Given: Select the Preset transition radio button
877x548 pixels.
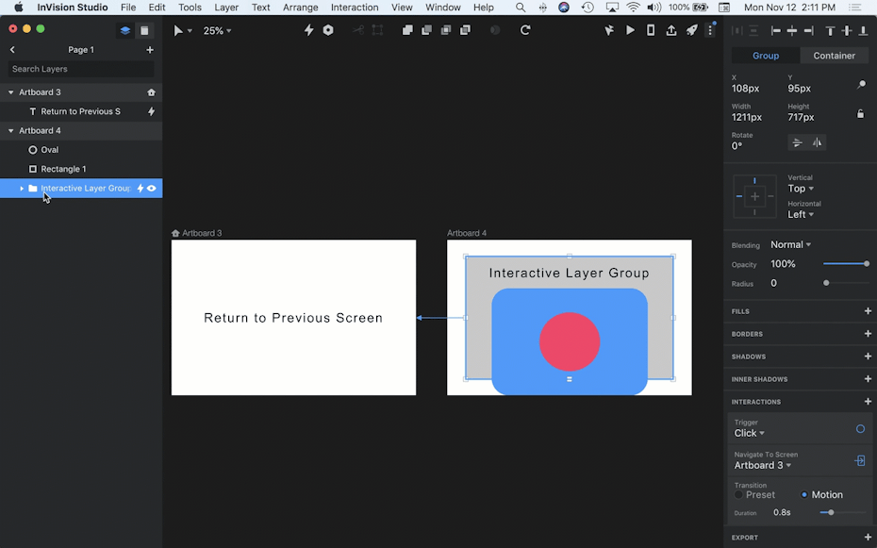Looking at the screenshot, I should pos(739,495).
